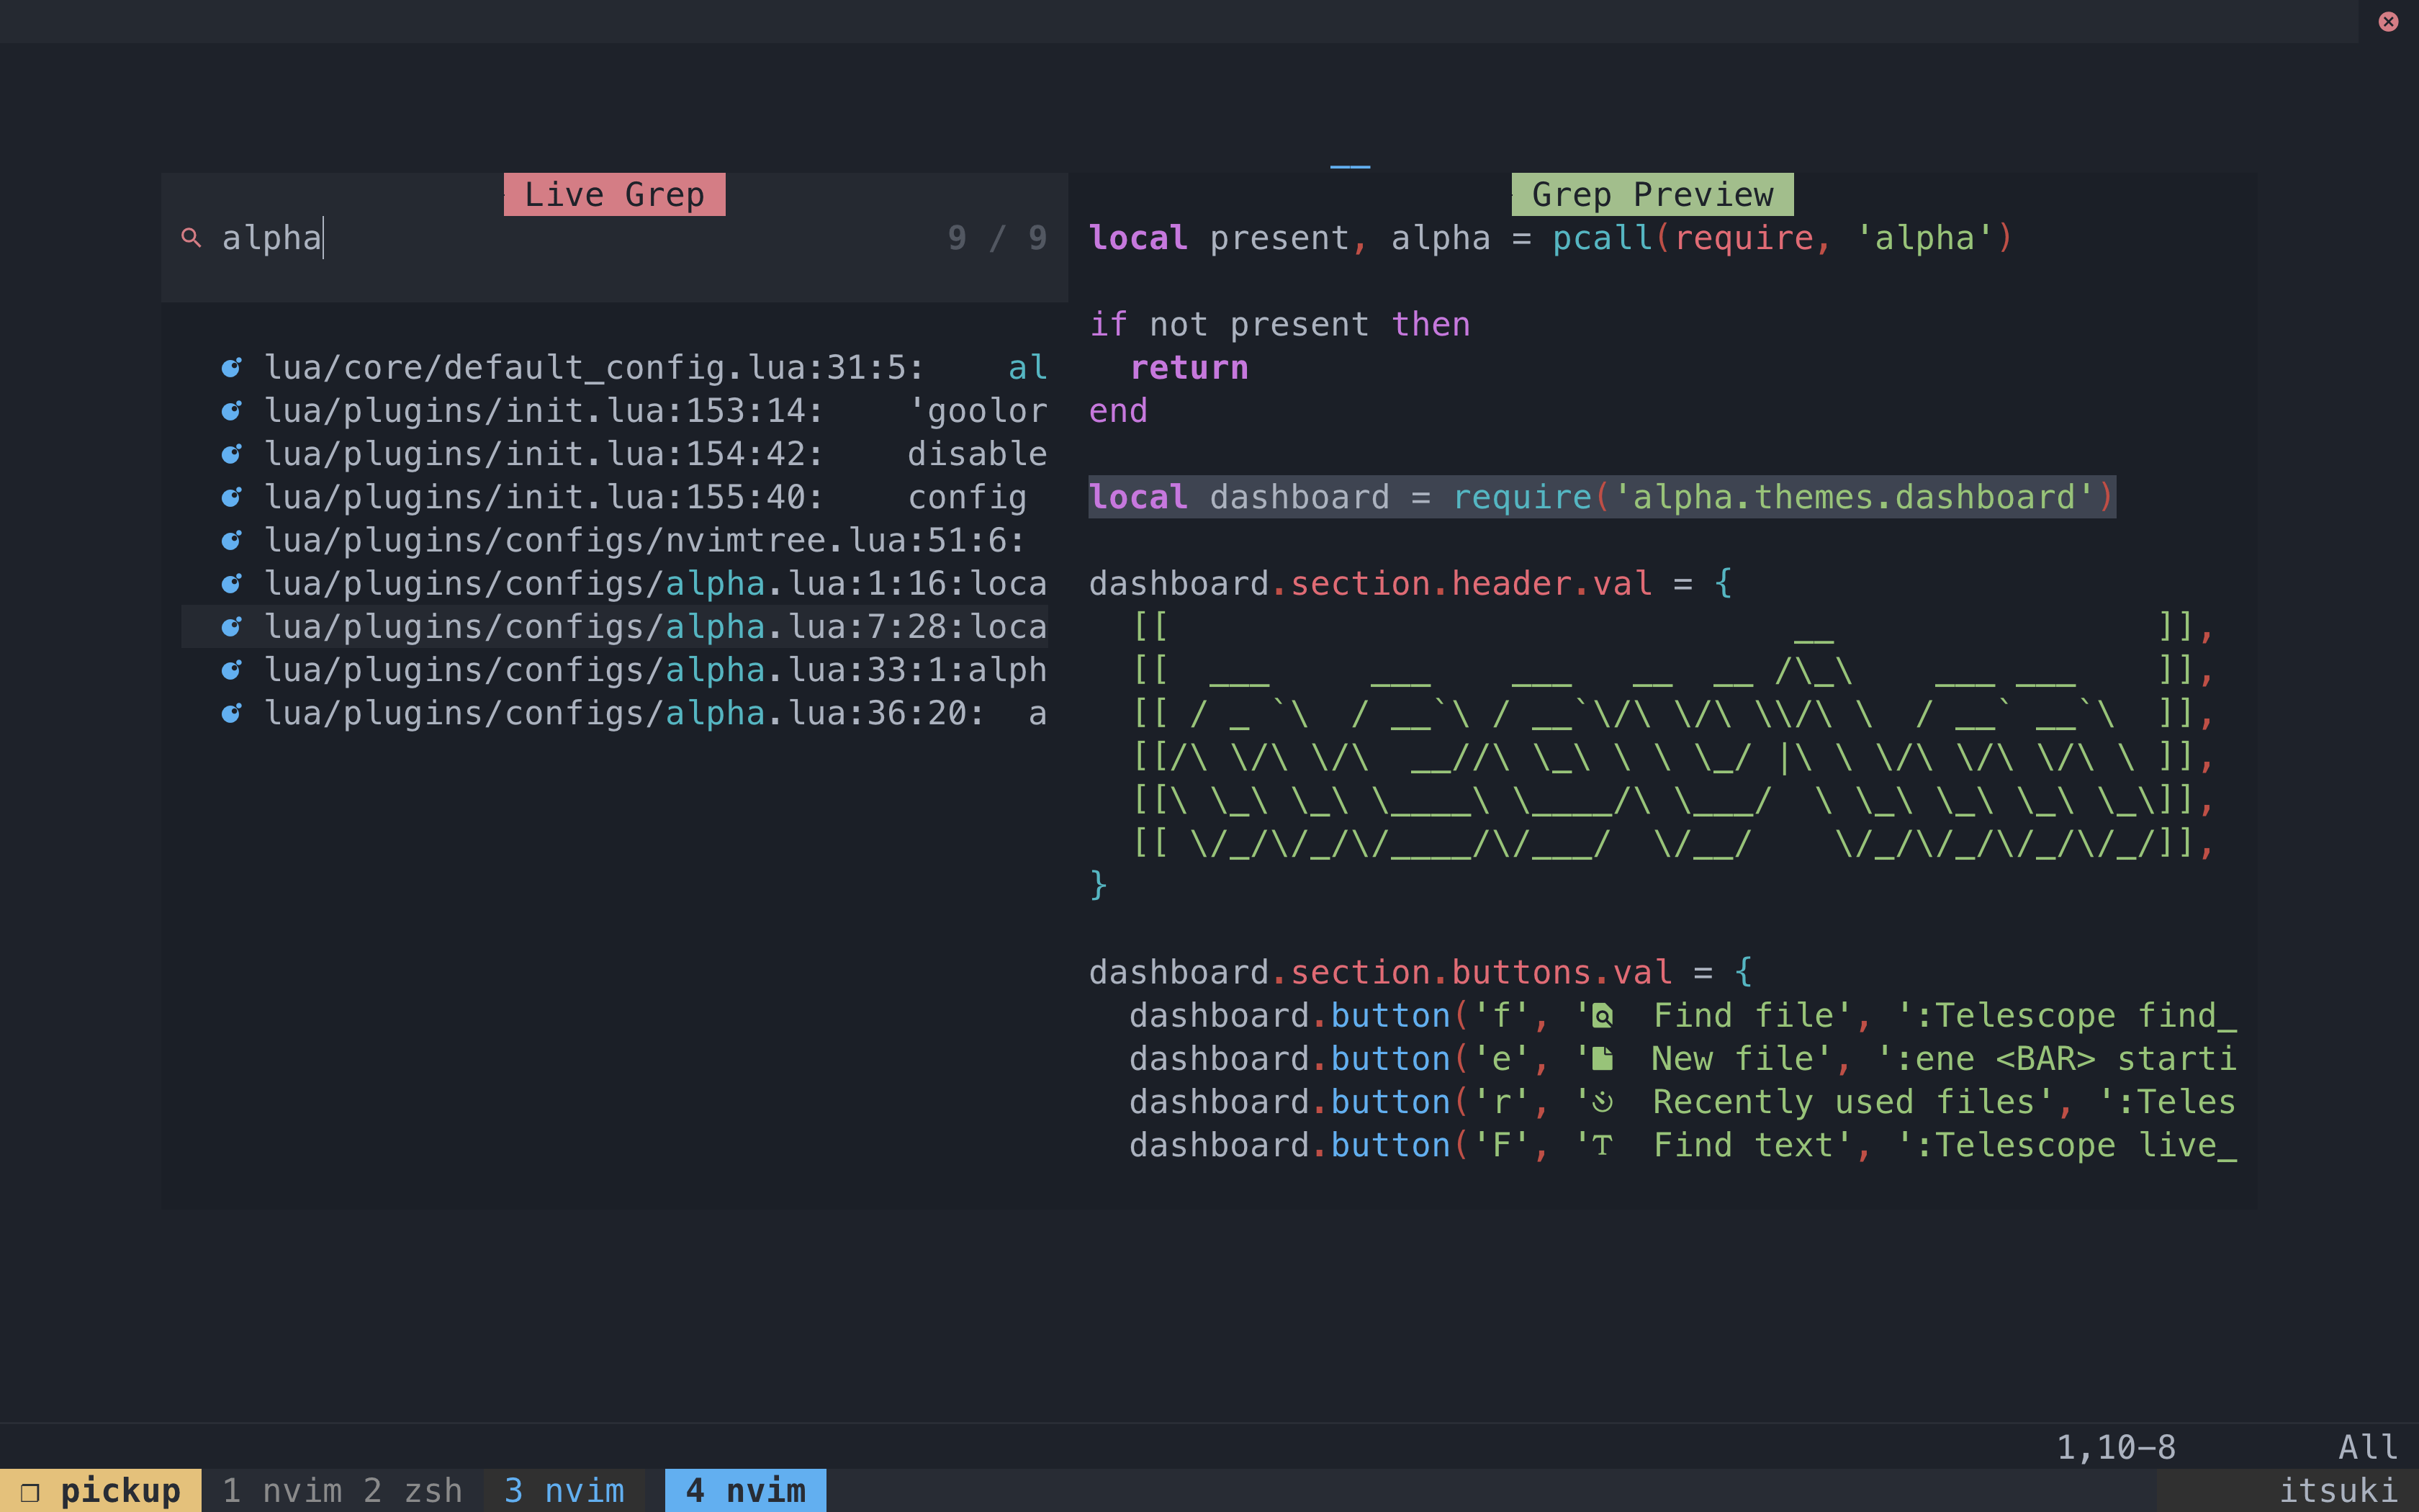The height and width of the screenshot is (1512, 2419).
Task: Click the dashboard.button('f' line
Action: (x=1683, y=1016)
